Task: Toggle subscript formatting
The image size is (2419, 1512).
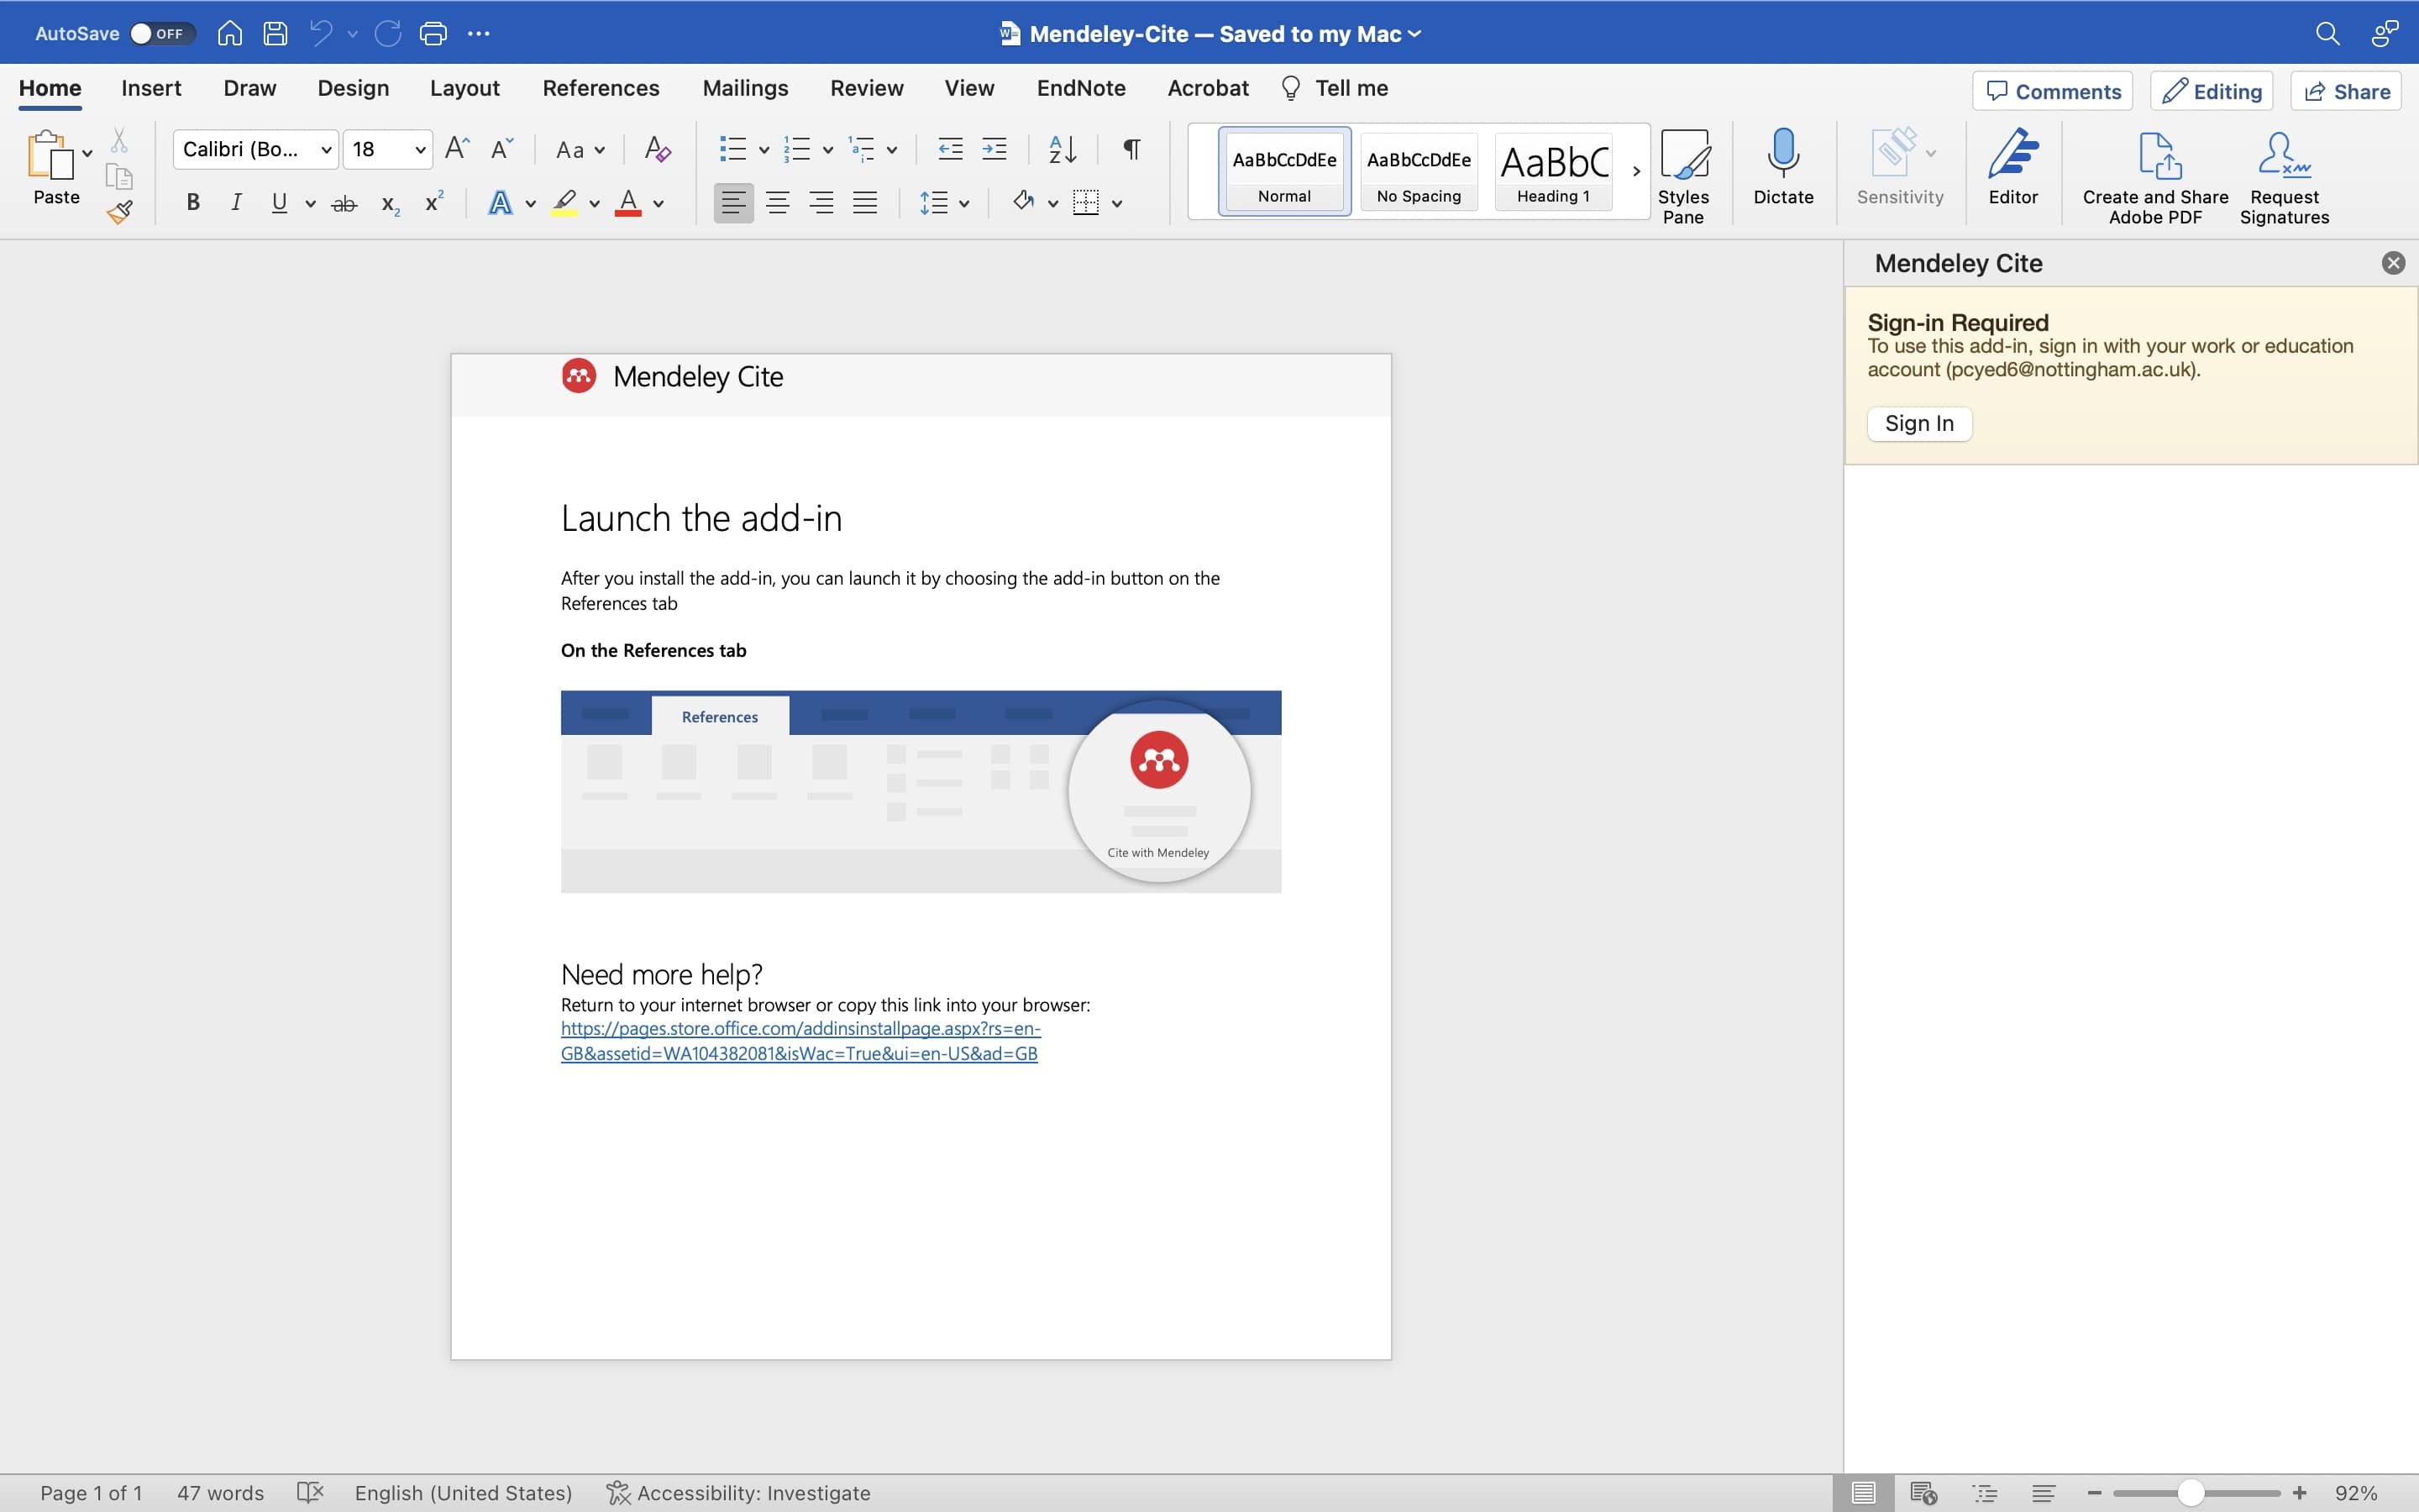Action: 391,204
